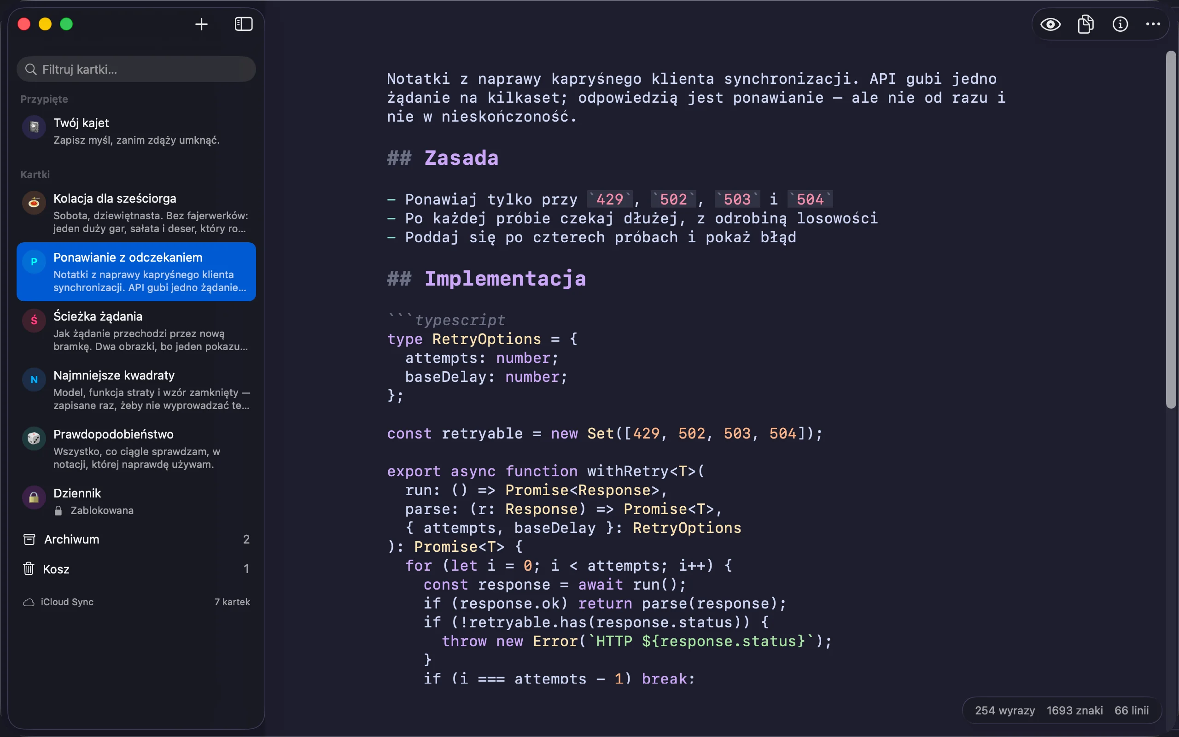
Task: Click the small lock beside Zablokowana
Action: point(58,510)
